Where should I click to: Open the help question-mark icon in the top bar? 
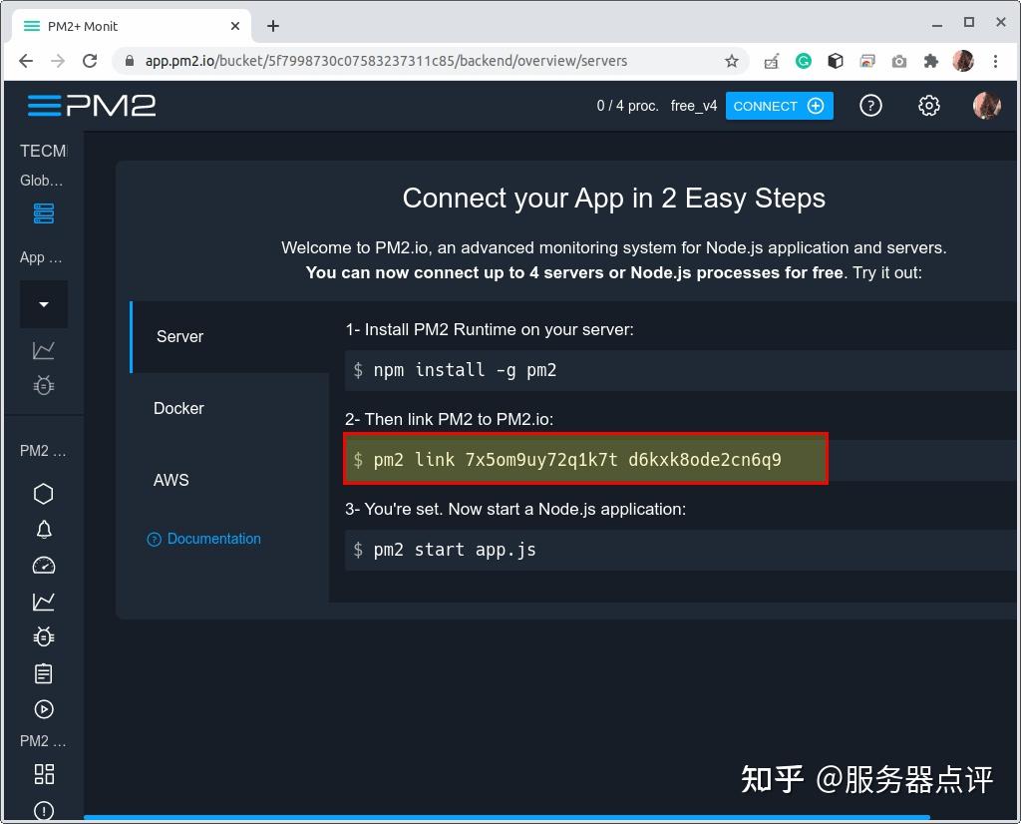click(870, 105)
